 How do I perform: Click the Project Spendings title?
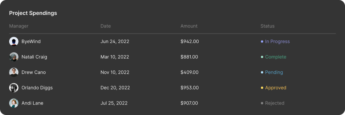(33, 13)
